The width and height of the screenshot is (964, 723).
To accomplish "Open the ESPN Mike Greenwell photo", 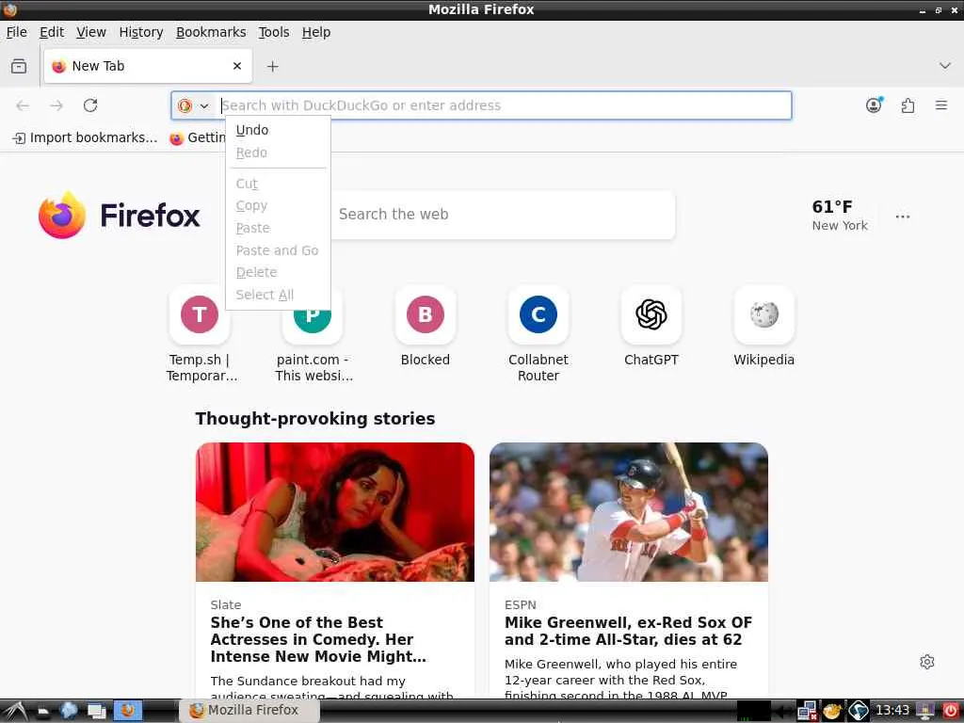I will click(628, 512).
